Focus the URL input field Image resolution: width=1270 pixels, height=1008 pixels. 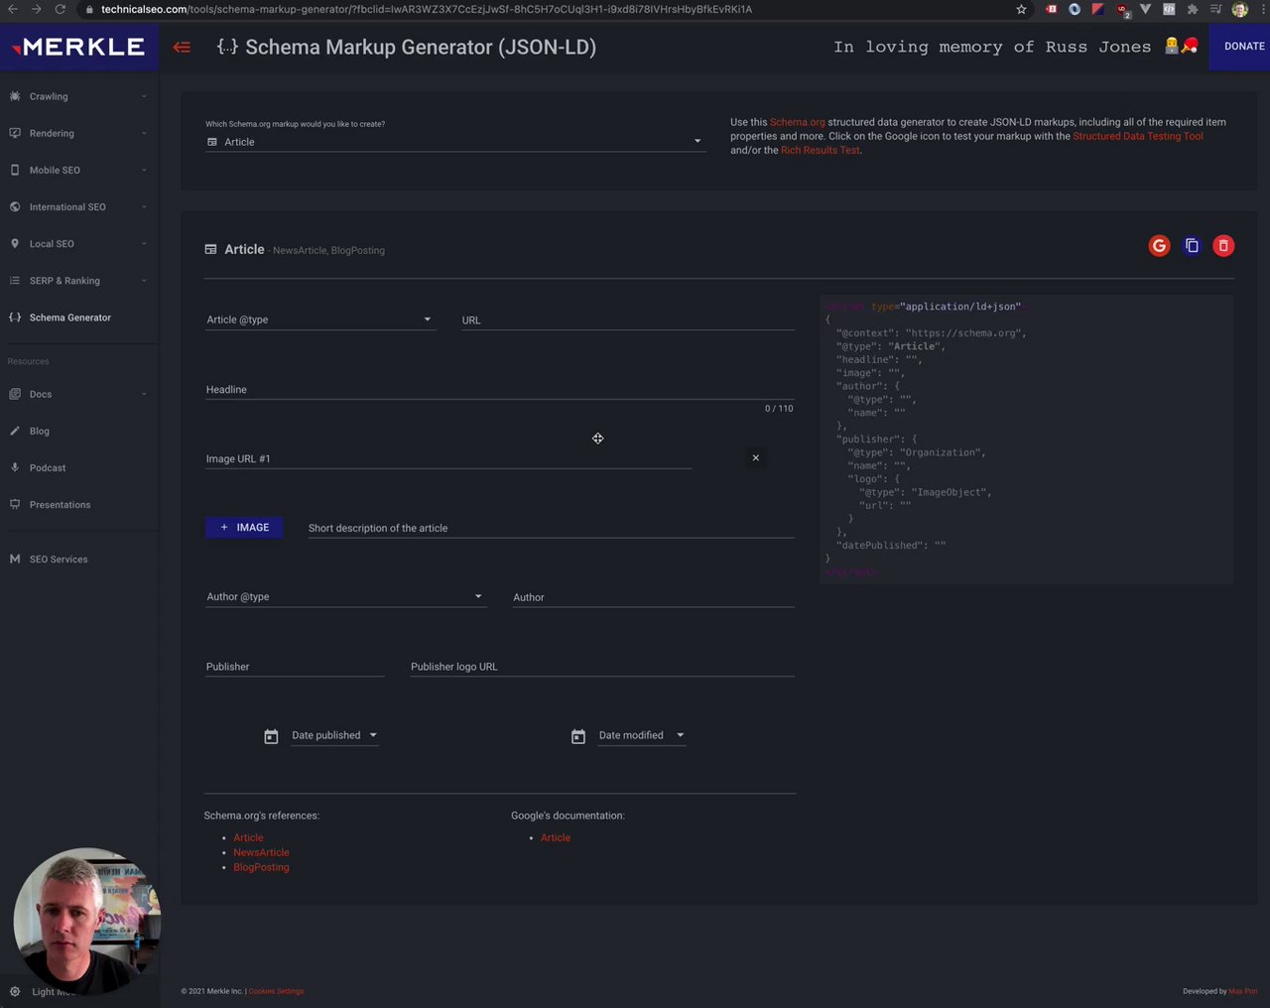(628, 319)
